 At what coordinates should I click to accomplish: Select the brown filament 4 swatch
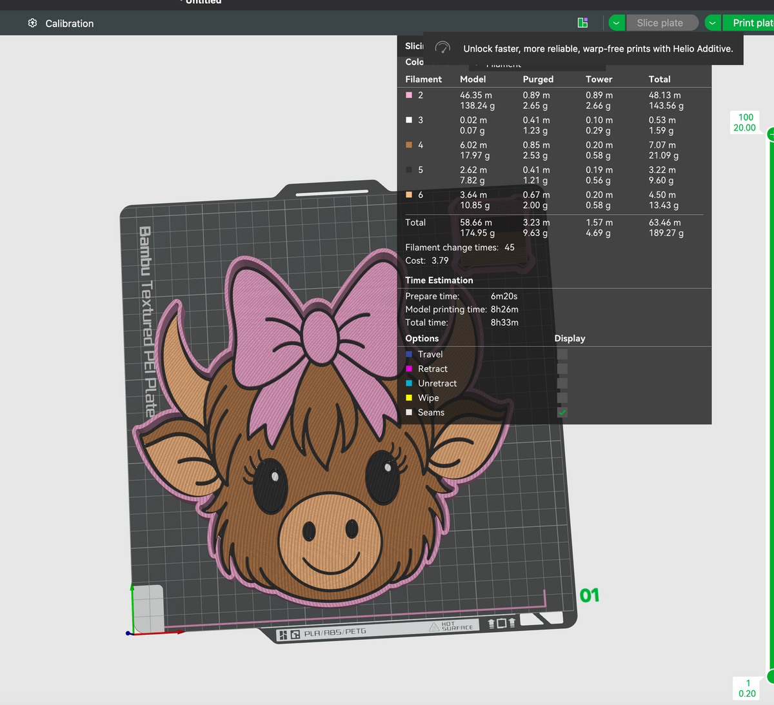pyautogui.click(x=409, y=145)
